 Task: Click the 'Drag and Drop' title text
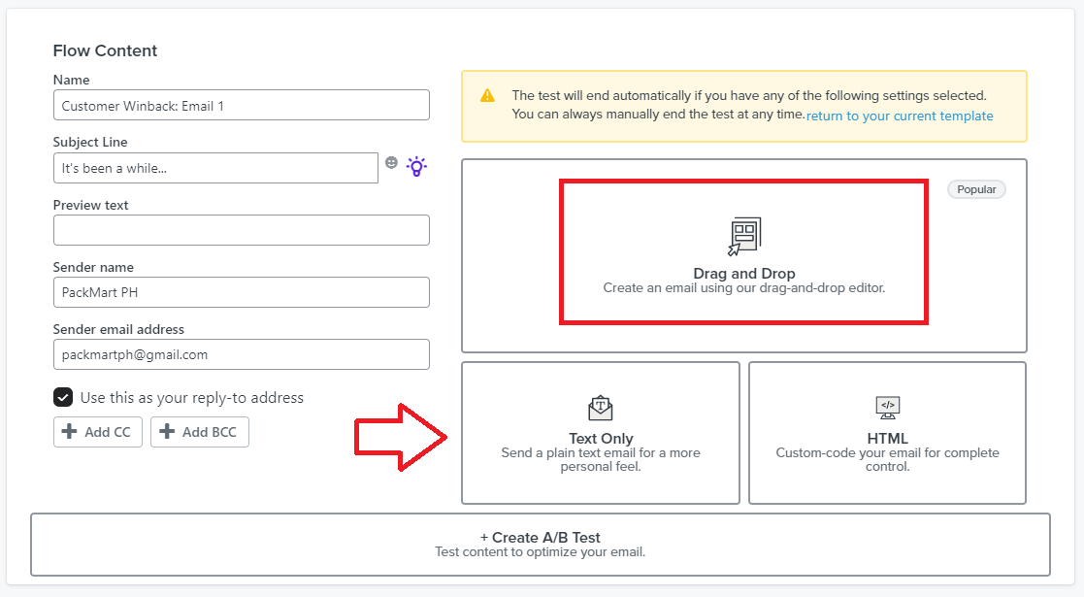pos(744,273)
